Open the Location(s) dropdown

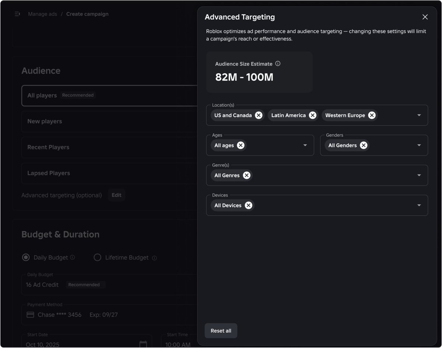419,115
